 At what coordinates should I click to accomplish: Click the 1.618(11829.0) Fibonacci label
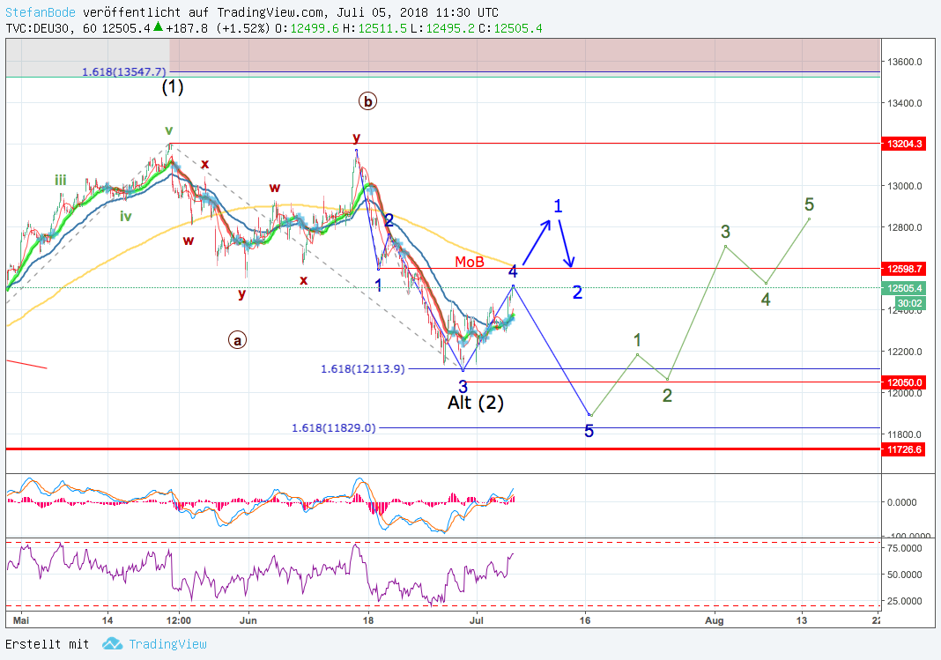(334, 428)
